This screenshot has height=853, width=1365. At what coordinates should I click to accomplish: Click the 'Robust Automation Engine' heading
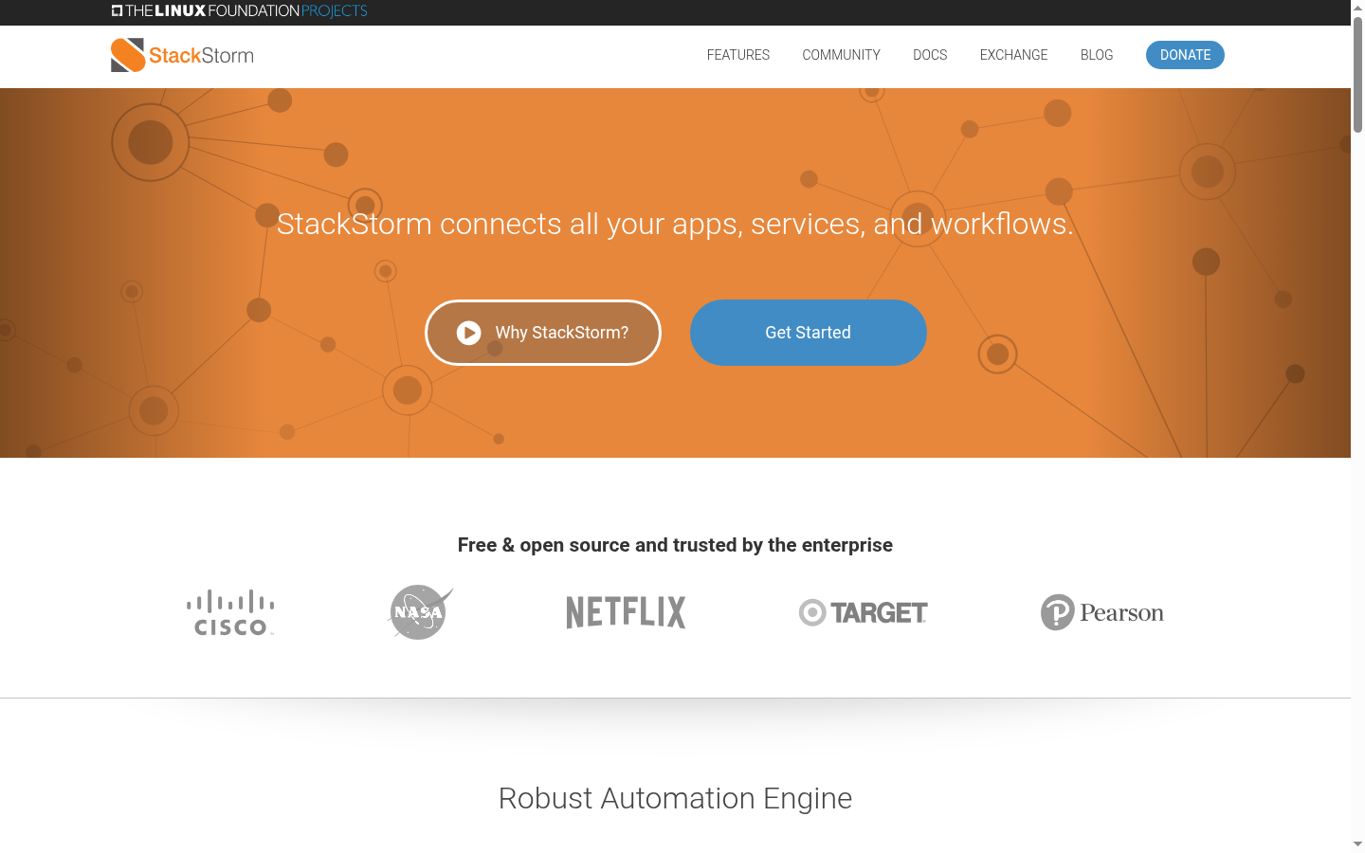point(675,798)
